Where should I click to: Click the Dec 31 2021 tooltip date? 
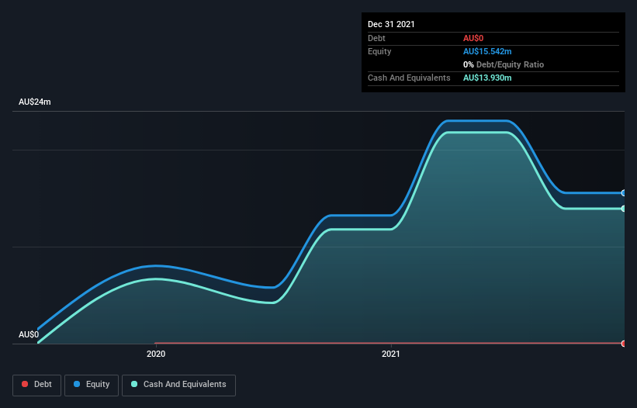tap(391, 24)
